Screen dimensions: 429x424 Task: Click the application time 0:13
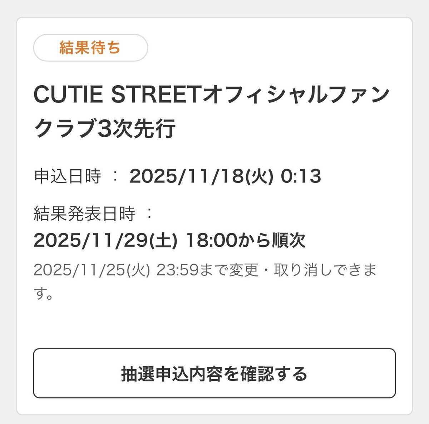pyautogui.click(x=301, y=176)
